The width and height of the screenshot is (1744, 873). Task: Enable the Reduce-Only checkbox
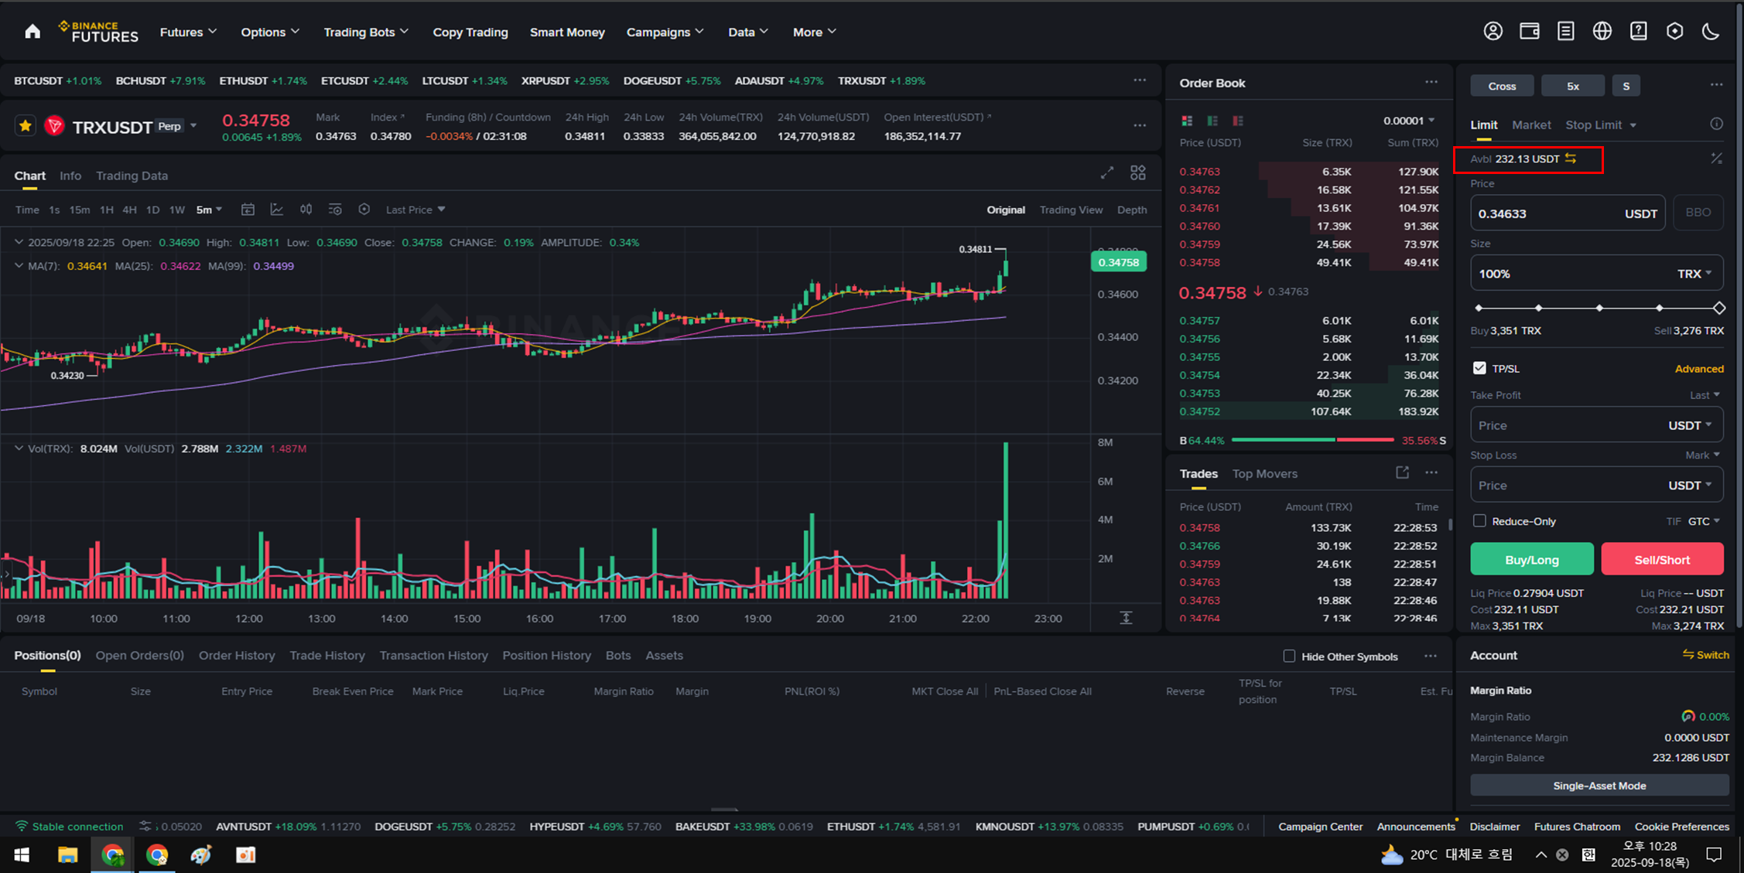click(x=1479, y=521)
